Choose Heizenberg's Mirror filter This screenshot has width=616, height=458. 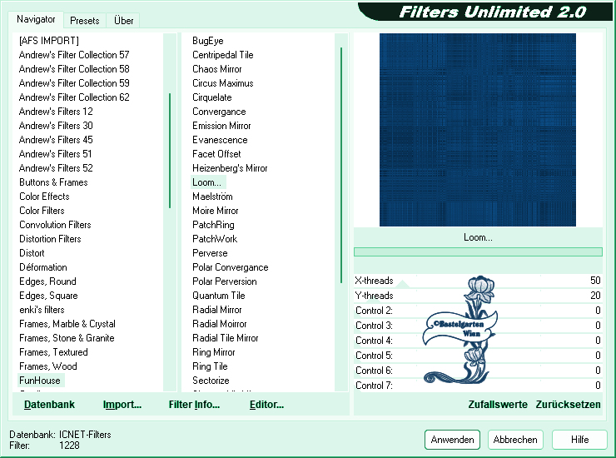pyautogui.click(x=230, y=168)
